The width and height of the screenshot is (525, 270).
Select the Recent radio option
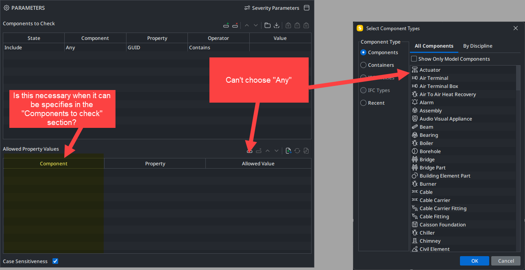pyautogui.click(x=364, y=103)
